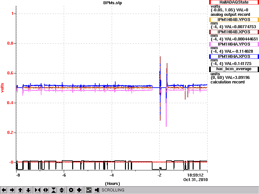Select the IPM1H04A.XPOS legend entry
The image size is (259, 194).
coord(234,56)
